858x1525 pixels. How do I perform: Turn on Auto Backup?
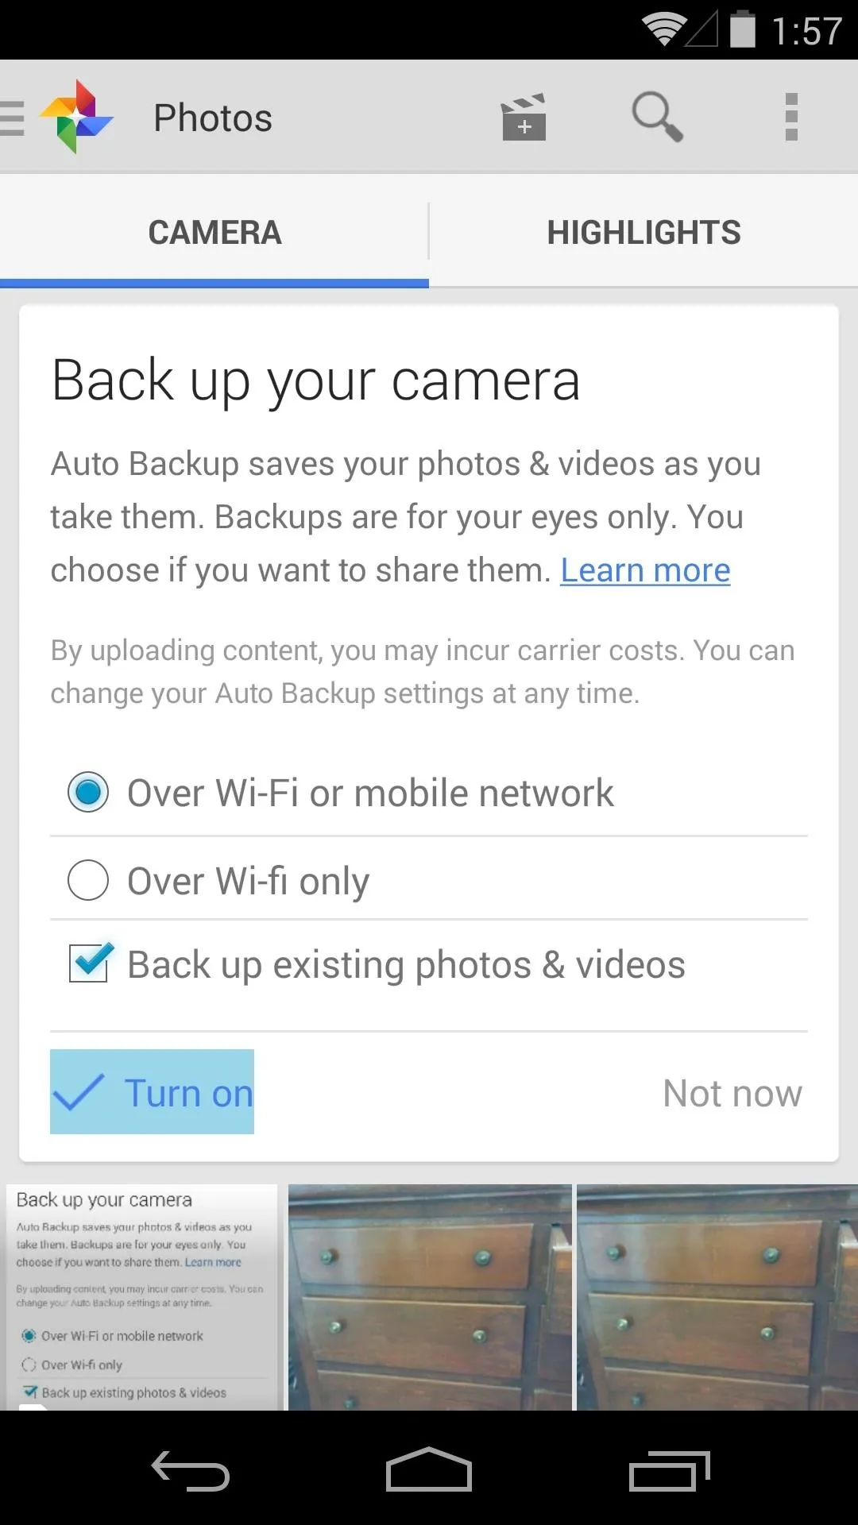point(152,1092)
